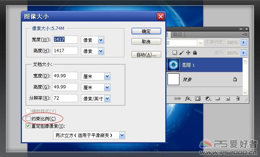The image size is (260, 157).
Task: Click the 自动(A)... button
Action: 146,54
